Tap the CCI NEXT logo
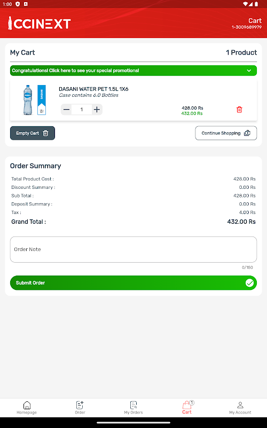 (40, 23)
